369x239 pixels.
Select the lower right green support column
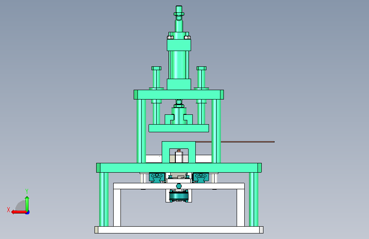coord(254,199)
